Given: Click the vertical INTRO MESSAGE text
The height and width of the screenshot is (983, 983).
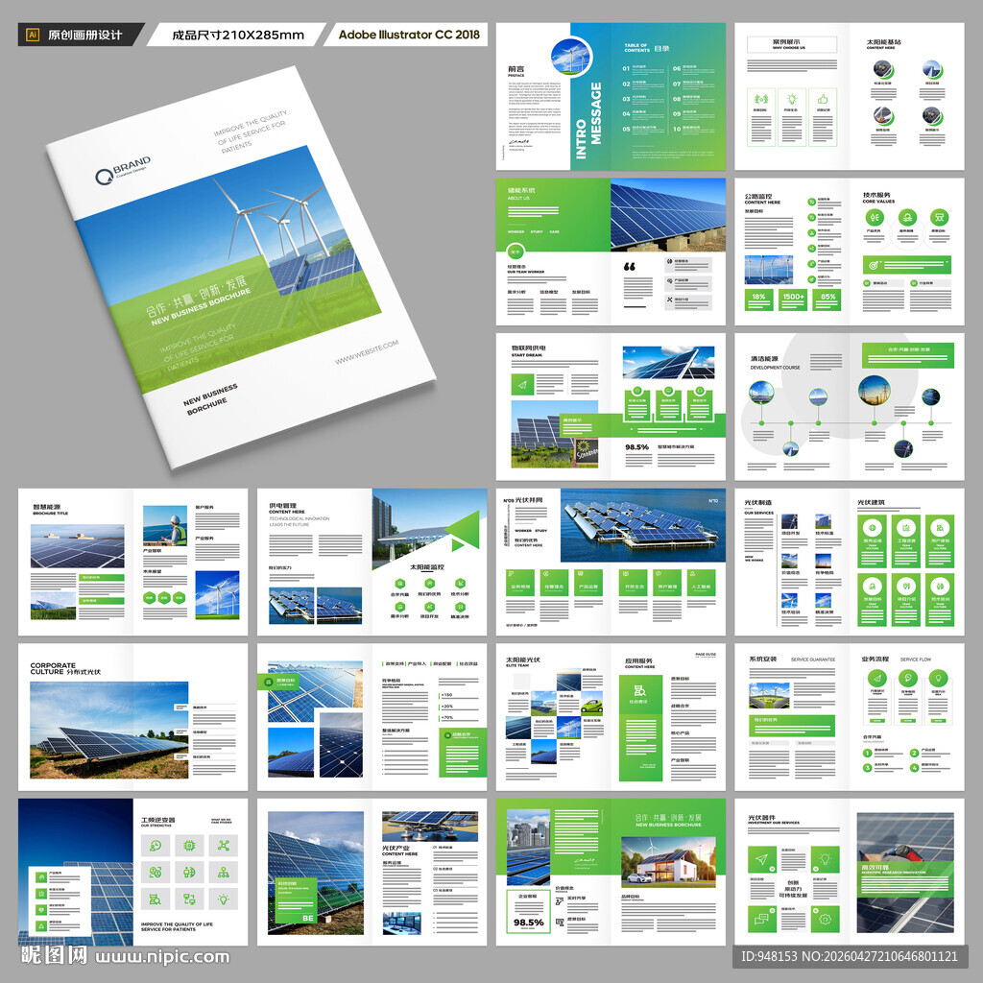Looking at the screenshot, I should [x=588, y=120].
